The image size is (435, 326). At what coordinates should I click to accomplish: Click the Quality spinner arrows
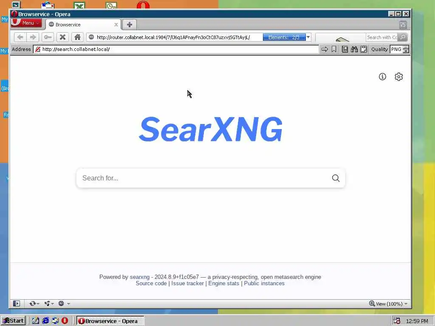tap(406, 49)
